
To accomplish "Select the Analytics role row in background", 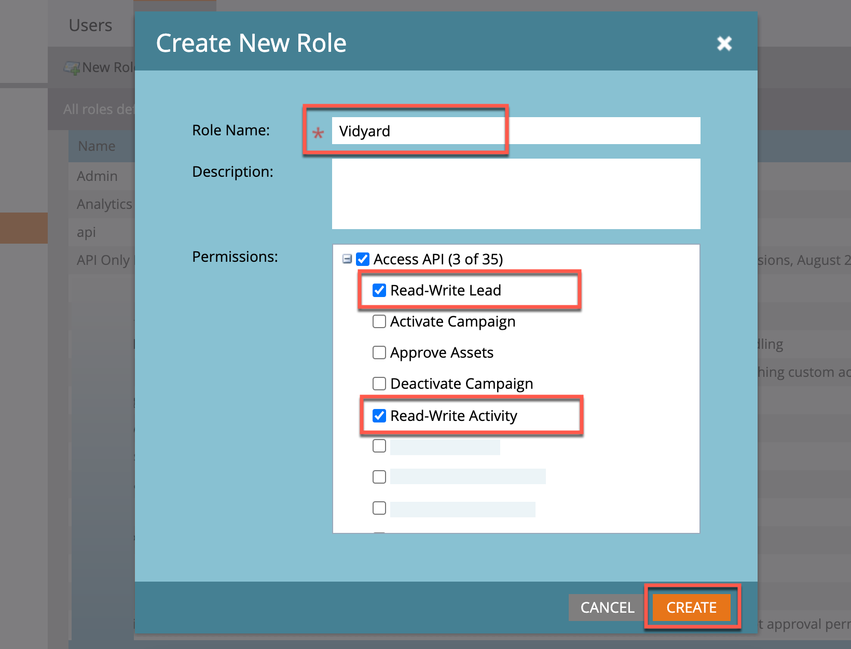I will tap(102, 204).
